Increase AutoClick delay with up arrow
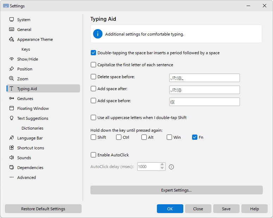Screen dimensions: 273x218 click(162, 165)
